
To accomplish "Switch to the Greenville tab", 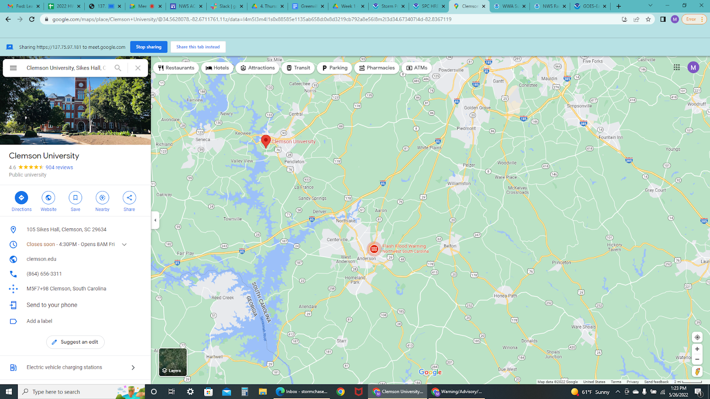I will (308, 6).
